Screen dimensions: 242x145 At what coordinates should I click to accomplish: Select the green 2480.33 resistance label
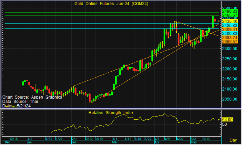point(230,11)
